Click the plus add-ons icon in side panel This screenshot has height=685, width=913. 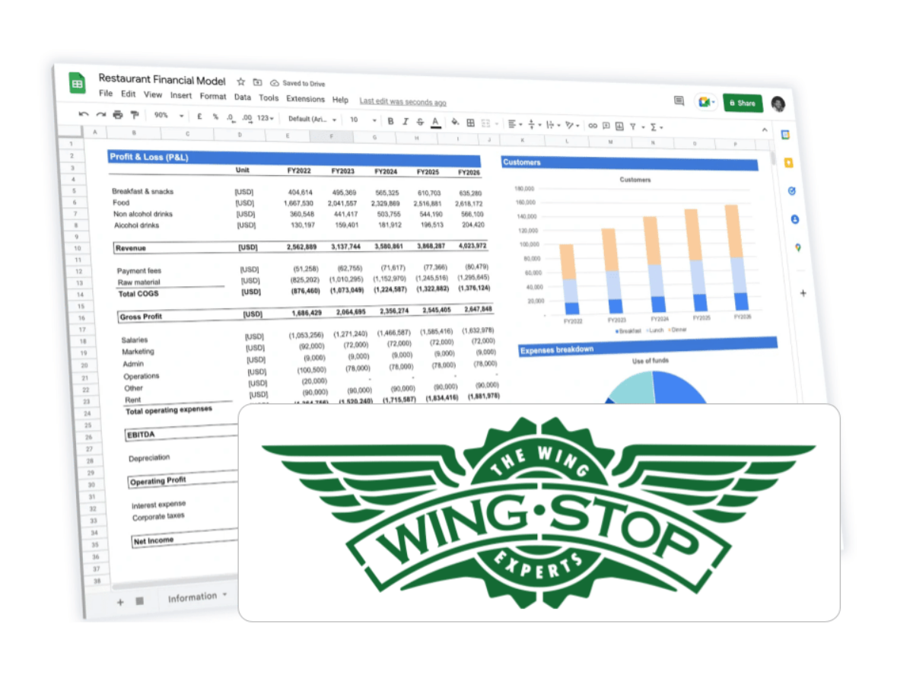(x=803, y=293)
